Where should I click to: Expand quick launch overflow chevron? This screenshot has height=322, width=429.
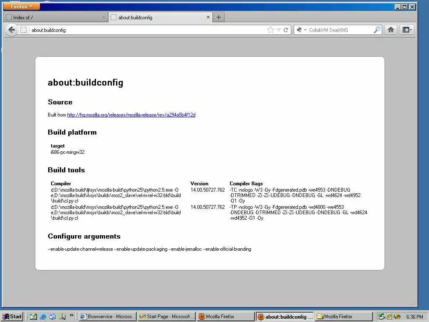71,315
